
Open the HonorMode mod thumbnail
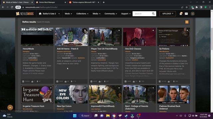[x=37, y=37]
